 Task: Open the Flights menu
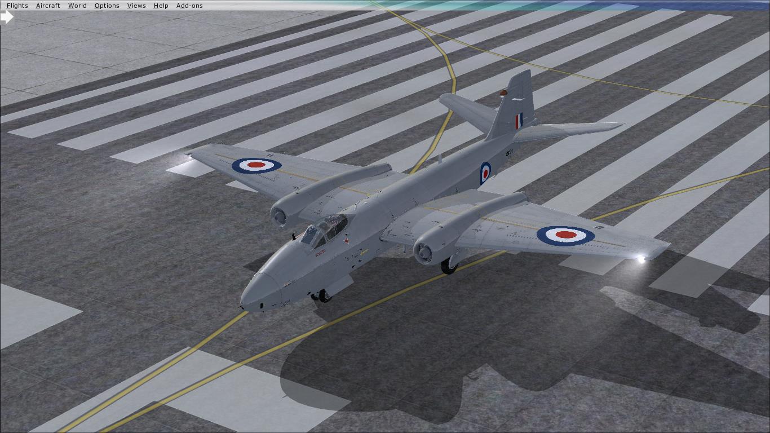17,6
